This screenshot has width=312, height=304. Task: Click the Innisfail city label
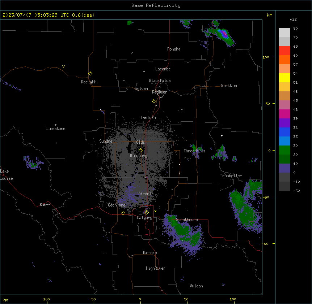151,118
